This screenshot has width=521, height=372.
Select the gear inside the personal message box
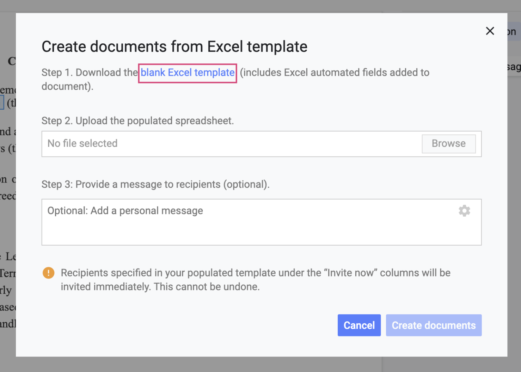point(464,210)
